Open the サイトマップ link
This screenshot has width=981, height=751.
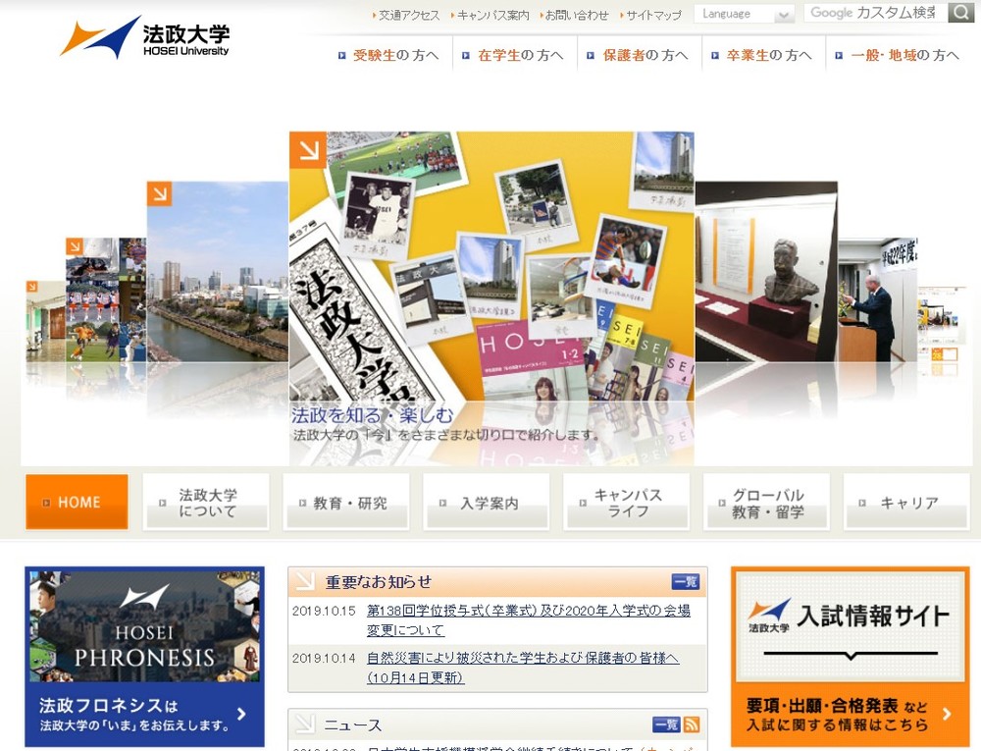[653, 15]
